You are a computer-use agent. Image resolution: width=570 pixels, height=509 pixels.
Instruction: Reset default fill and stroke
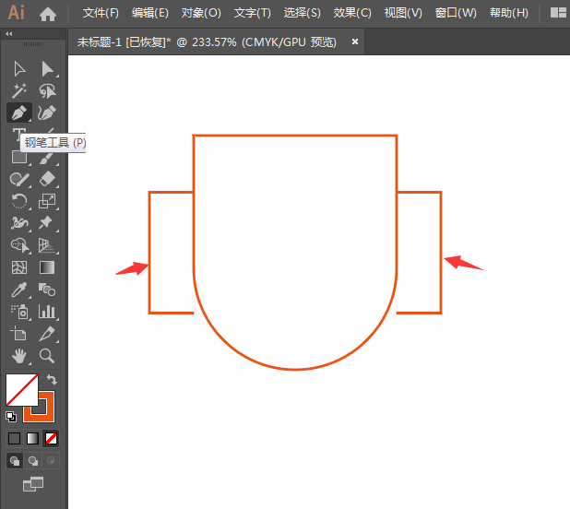[11, 417]
